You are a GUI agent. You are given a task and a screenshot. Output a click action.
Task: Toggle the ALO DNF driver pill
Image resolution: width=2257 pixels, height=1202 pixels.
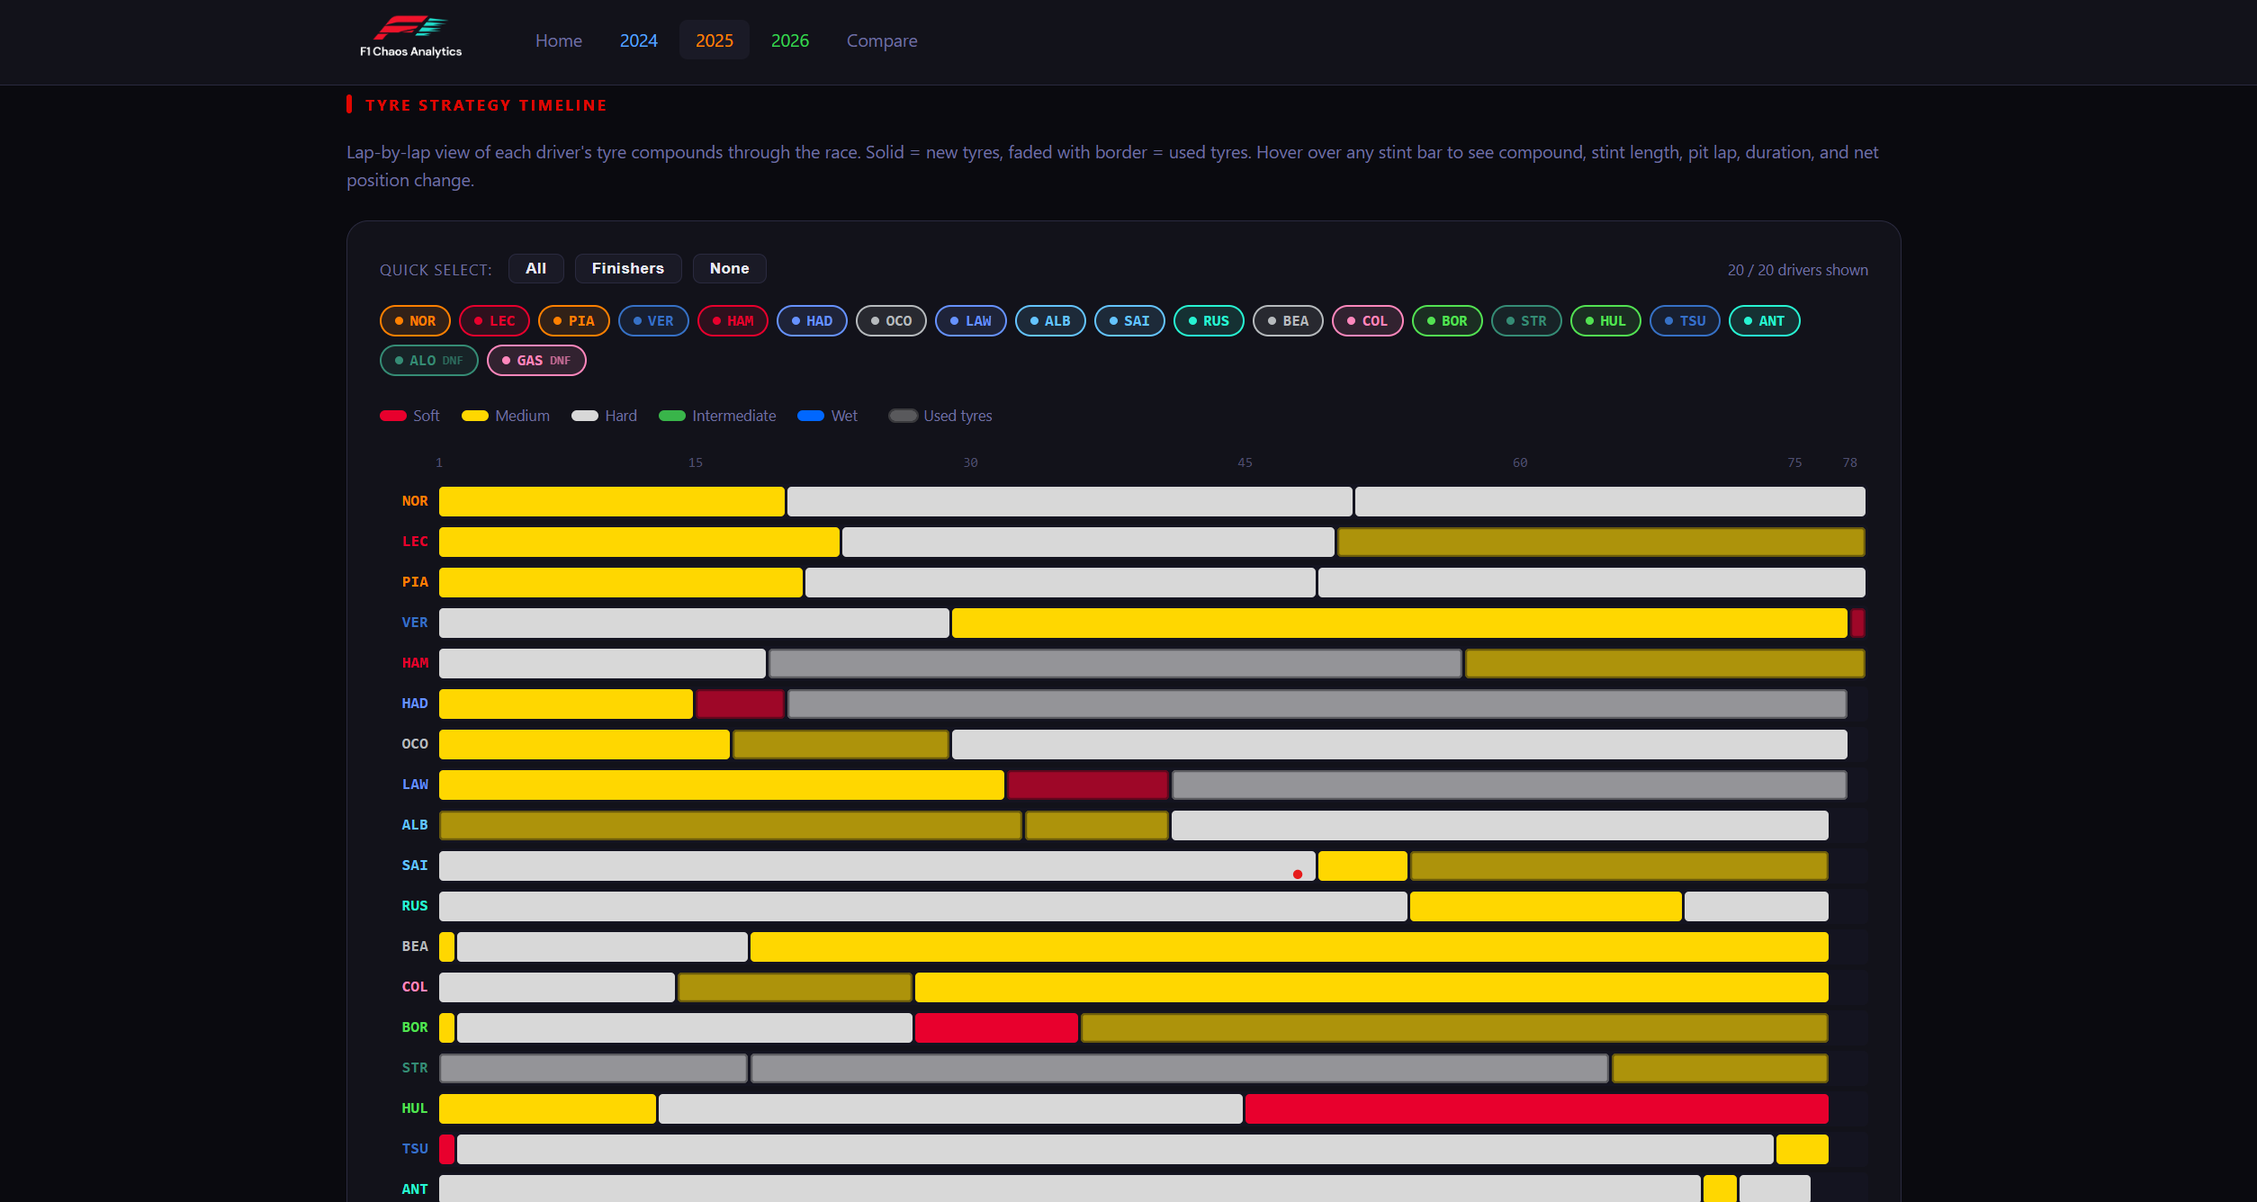(428, 360)
